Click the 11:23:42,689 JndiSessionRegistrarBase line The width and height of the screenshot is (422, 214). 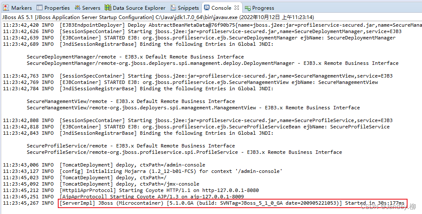coord(138,44)
